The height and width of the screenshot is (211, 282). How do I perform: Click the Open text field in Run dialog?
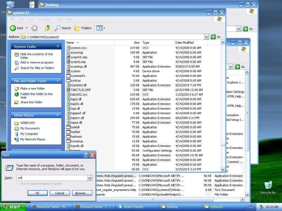[52, 178]
